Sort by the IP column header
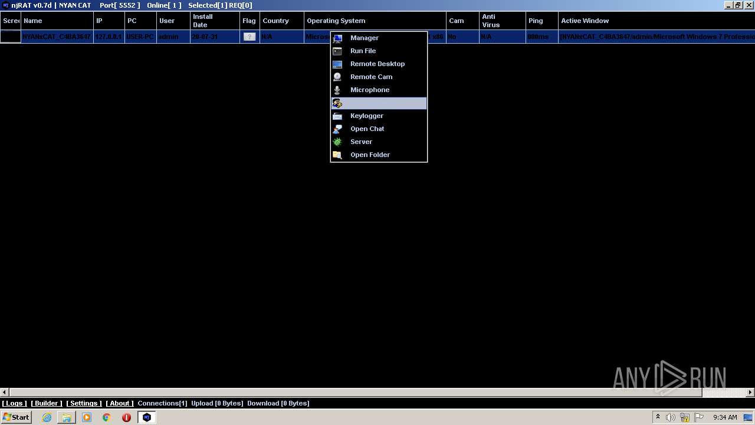 [109, 21]
